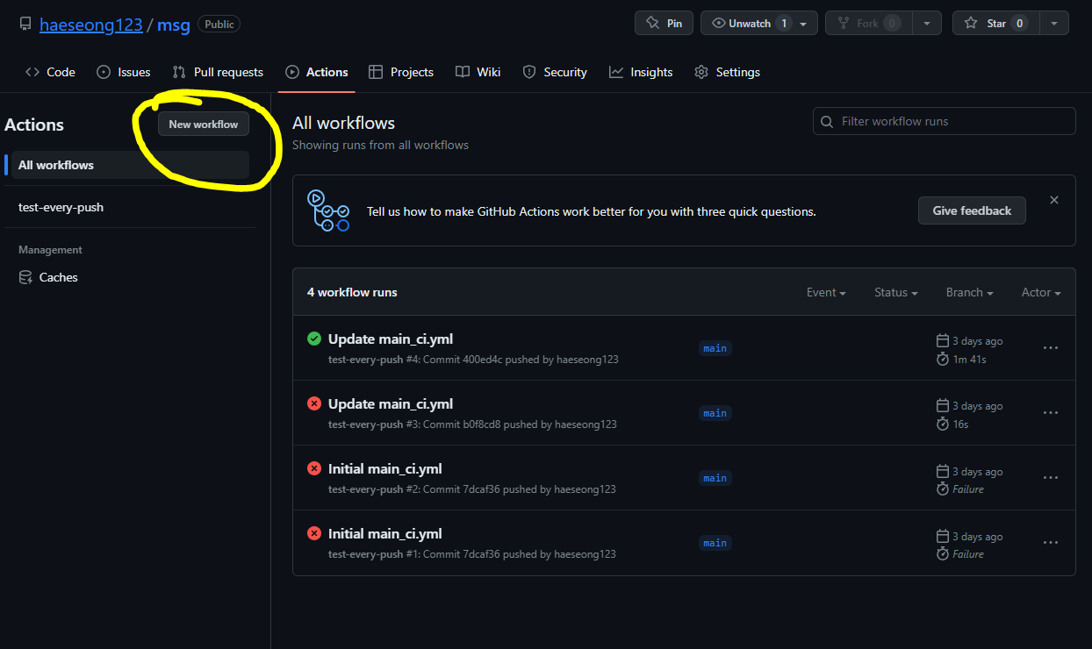
Task: Click the Fork button
Action: click(x=869, y=23)
